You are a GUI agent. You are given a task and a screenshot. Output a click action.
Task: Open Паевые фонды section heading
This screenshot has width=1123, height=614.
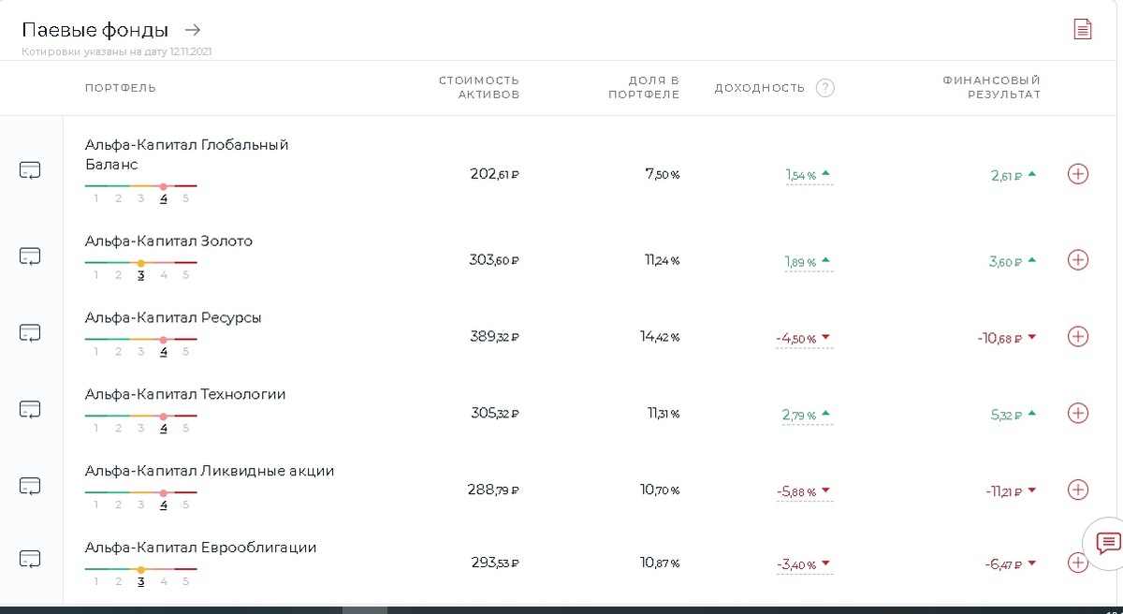pyautogui.click(x=95, y=30)
